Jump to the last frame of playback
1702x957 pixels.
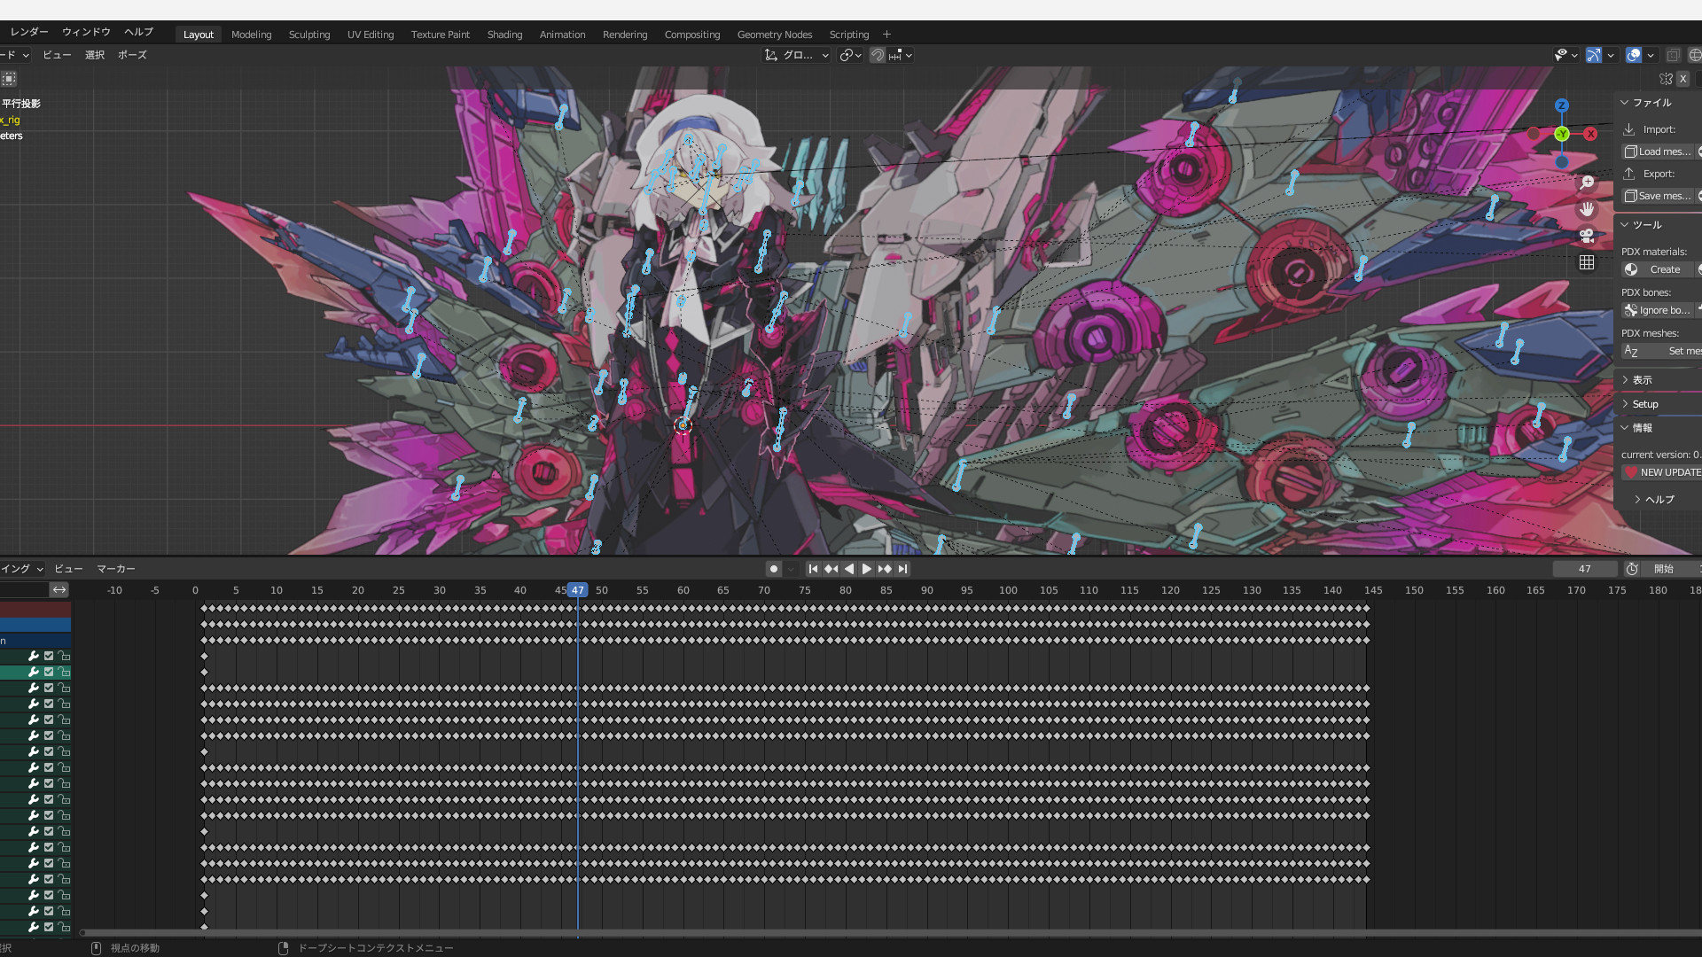(902, 569)
